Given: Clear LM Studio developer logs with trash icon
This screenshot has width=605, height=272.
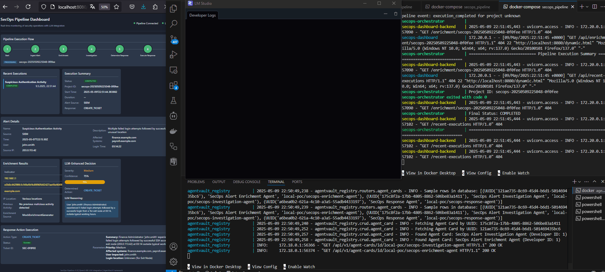Looking at the screenshot, I should (396, 14).
